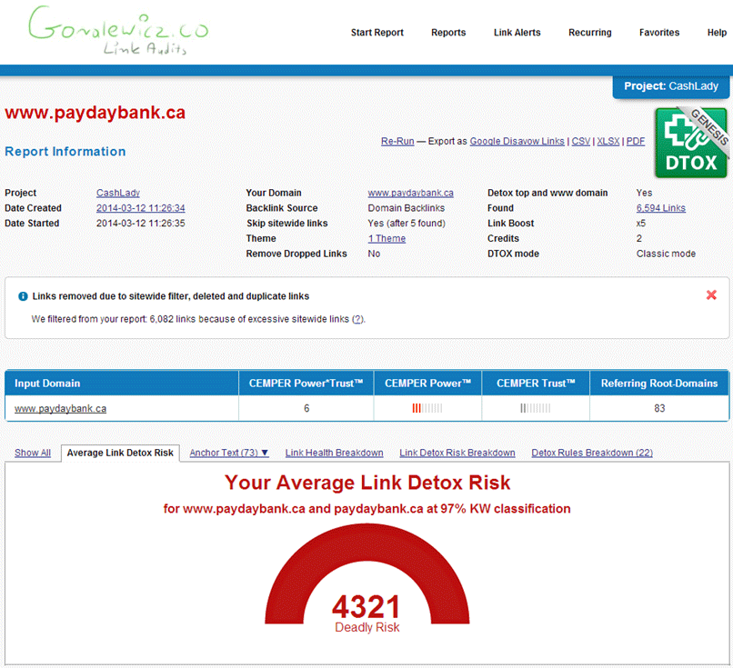The height and width of the screenshot is (668, 733).
Task: Click the Referring Root-Domains value 83
Action: click(x=659, y=408)
